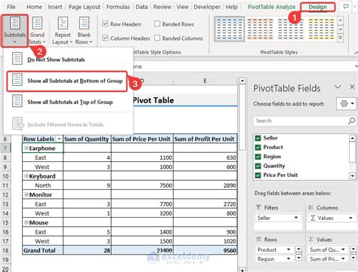Screen dimensions: 358x272
Task: Click the worksheet vertical scrollbar up arrow
Action: (x=242, y=81)
